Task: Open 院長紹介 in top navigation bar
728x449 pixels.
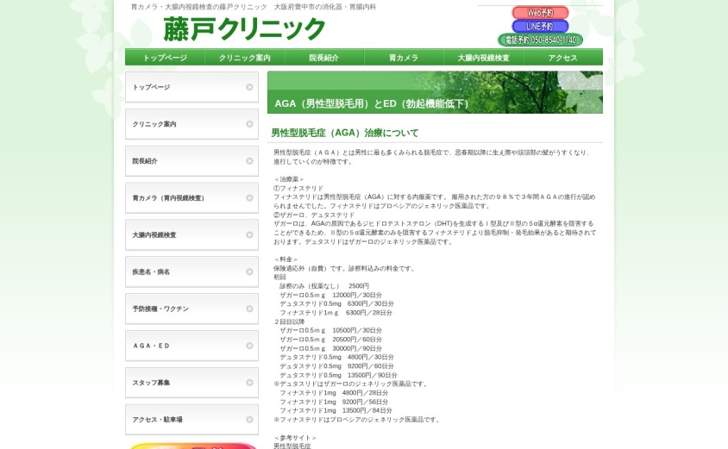Action: (324, 58)
